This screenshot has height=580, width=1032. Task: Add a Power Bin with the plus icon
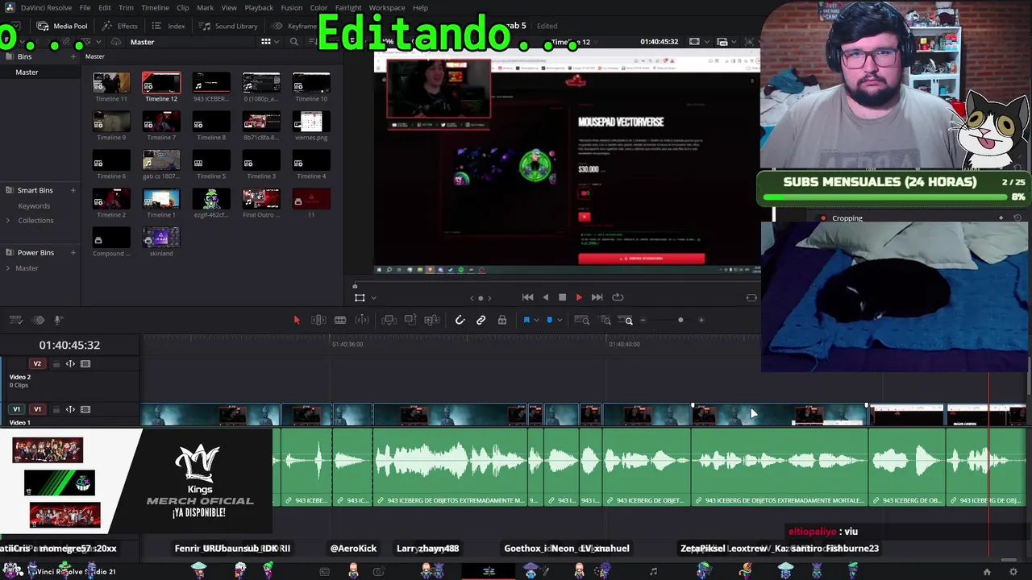click(x=73, y=253)
